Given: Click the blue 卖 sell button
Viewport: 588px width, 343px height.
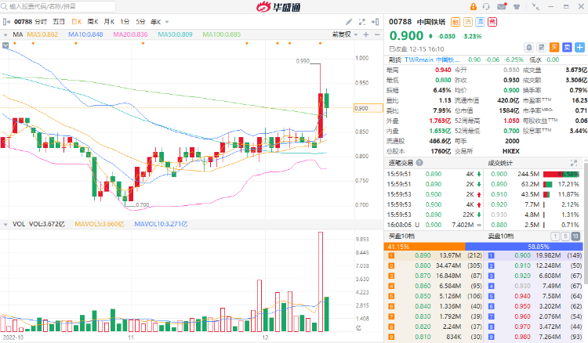Looking at the screenshot, I should pos(567,48).
